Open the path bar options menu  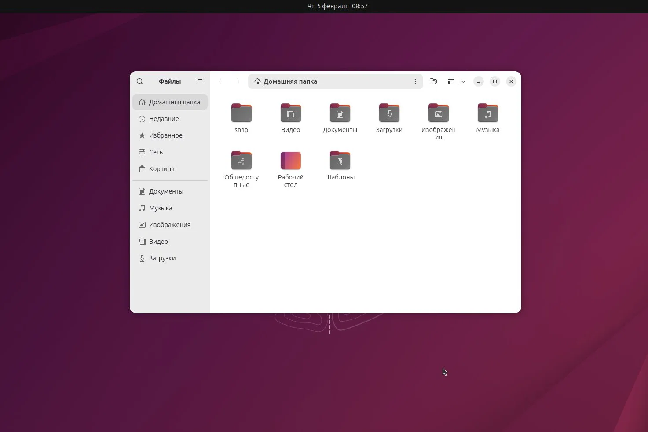pyautogui.click(x=415, y=81)
